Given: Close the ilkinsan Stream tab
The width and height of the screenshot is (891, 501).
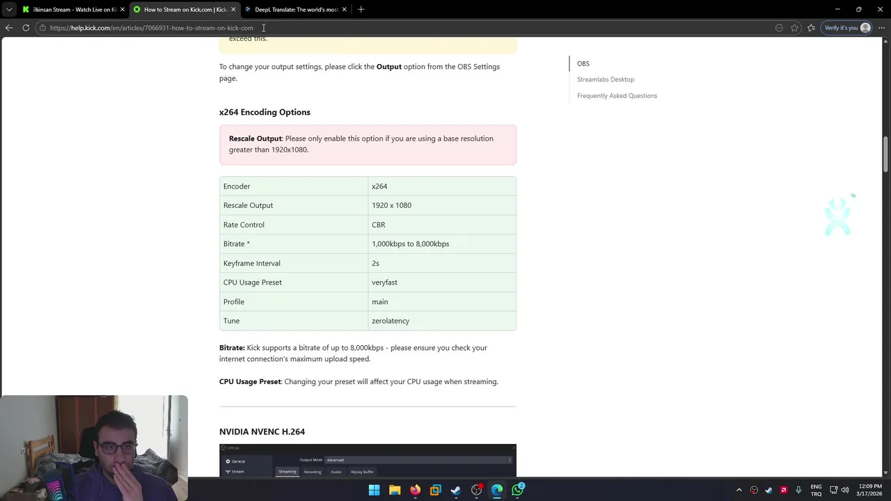Looking at the screenshot, I should [x=123, y=10].
